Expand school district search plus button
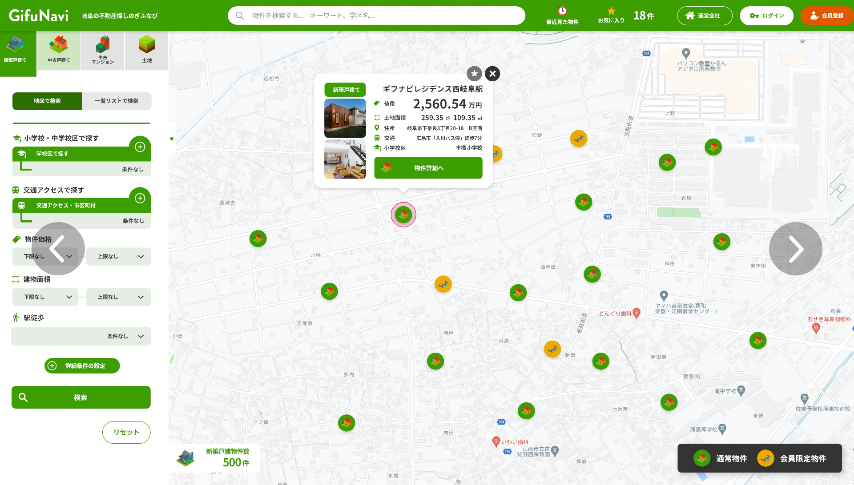Screen dimensions: 854x485 point(140,147)
